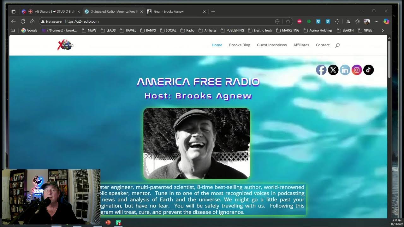Open the Affiliates bookmarks folder in favorites bar
404x227 pixels.
point(207,30)
